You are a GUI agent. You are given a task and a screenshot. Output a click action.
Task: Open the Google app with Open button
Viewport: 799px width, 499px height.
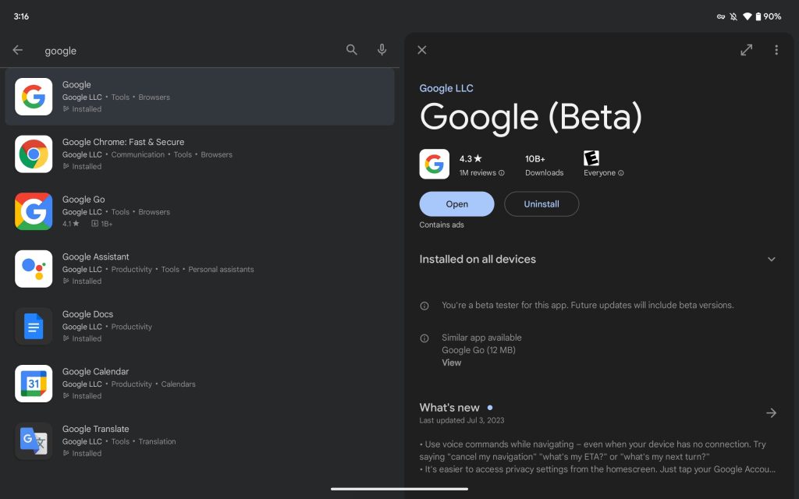(x=456, y=204)
